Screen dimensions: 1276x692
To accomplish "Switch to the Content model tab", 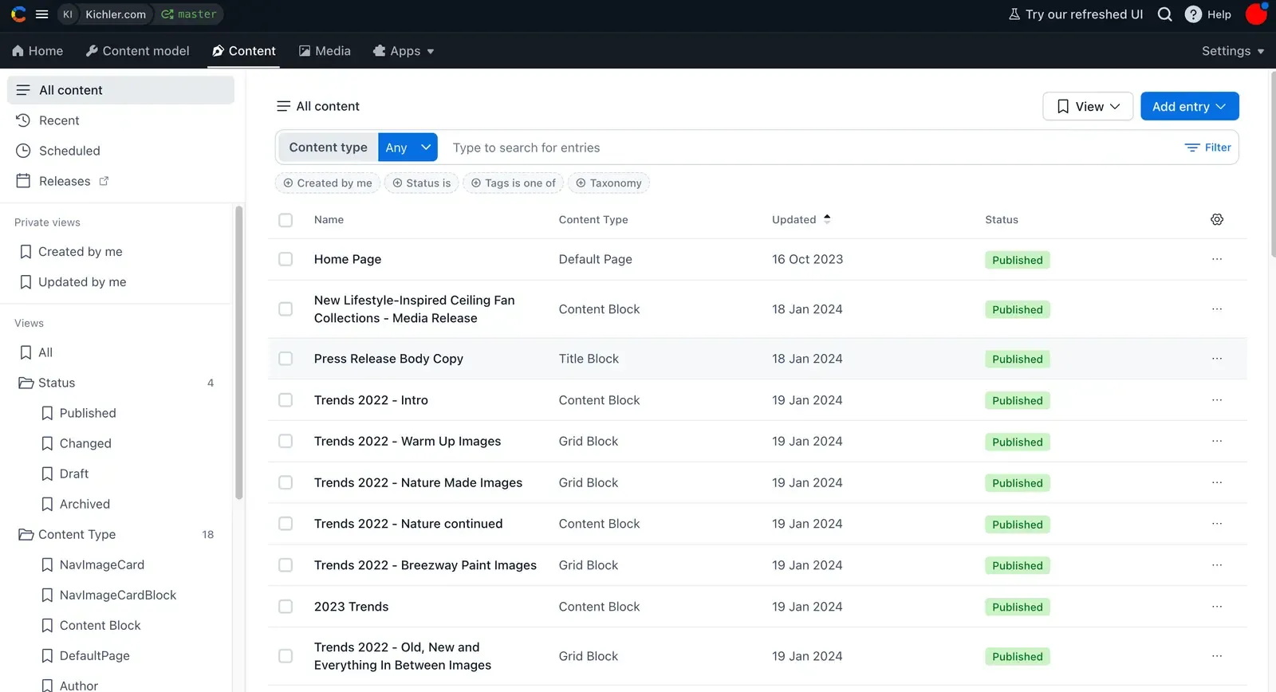I will pyautogui.click(x=137, y=51).
